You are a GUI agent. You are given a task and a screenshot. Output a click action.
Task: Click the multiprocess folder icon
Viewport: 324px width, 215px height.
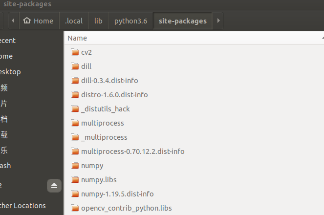click(x=75, y=123)
